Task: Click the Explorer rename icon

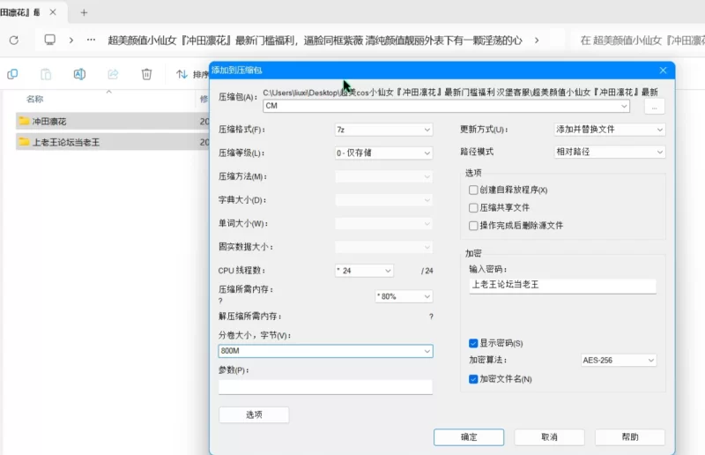Action: tap(79, 74)
